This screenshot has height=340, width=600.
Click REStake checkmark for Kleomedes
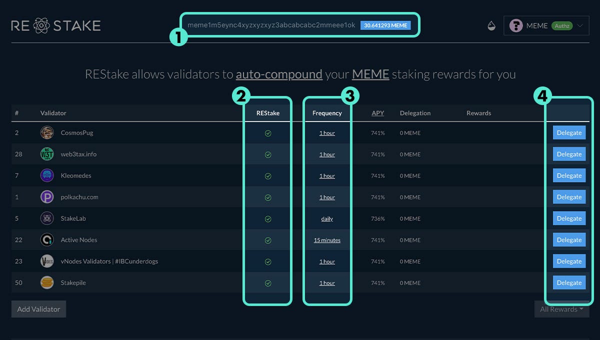268,176
